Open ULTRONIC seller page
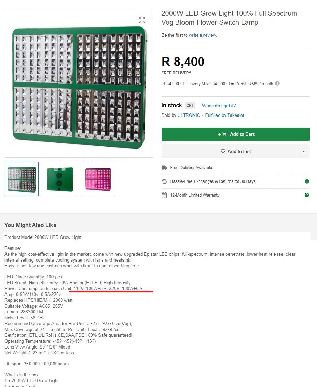The height and width of the screenshot is (387, 317). (x=189, y=115)
